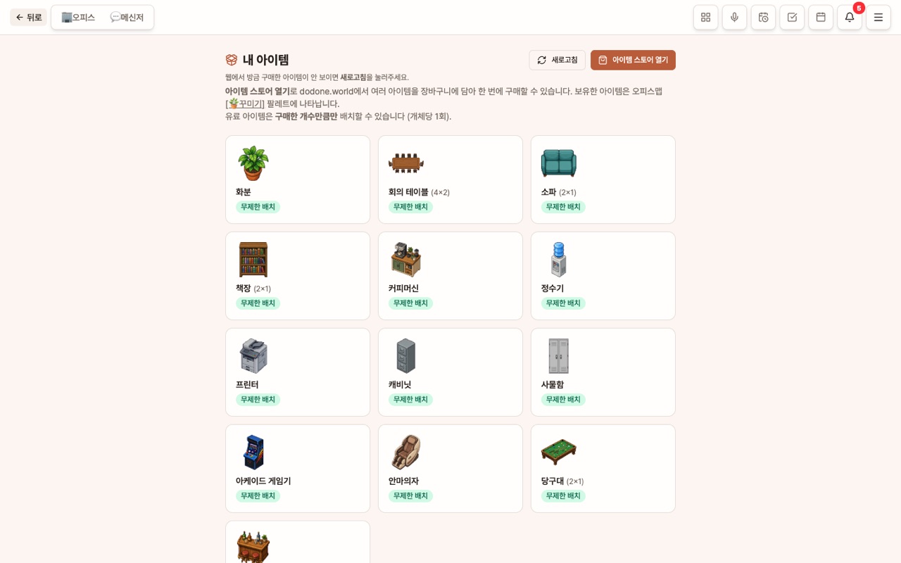Select the 정수기 water dispenser image
Image resolution: width=901 pixels, height=563 pixels.
(x=559, y=260)
